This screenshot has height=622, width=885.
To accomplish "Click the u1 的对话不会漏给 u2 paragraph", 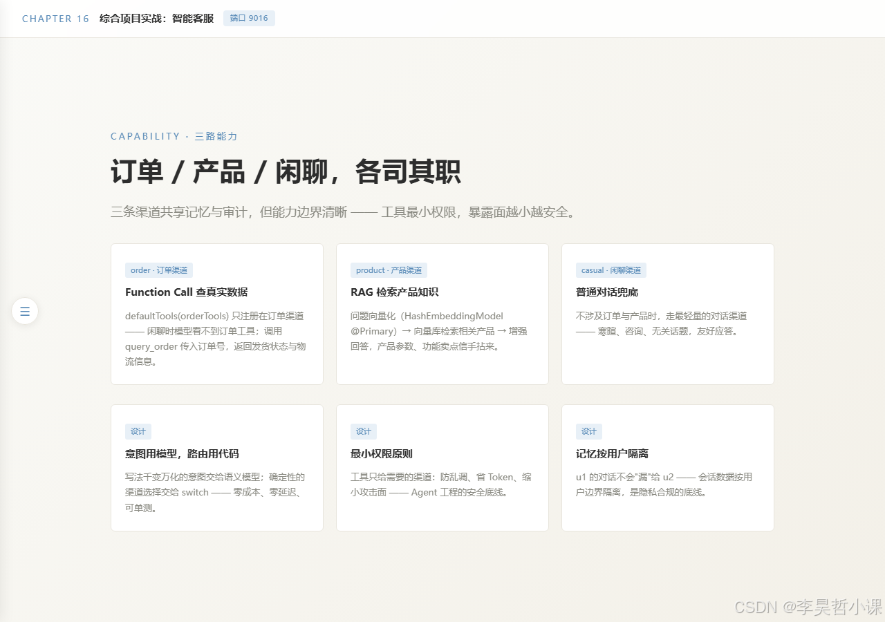I will point(664,484).
